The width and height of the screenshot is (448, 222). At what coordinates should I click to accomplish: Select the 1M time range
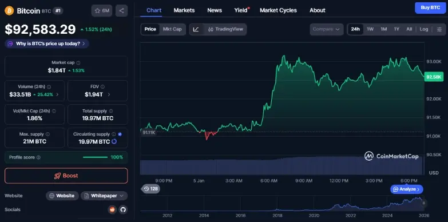pos(384,29)
